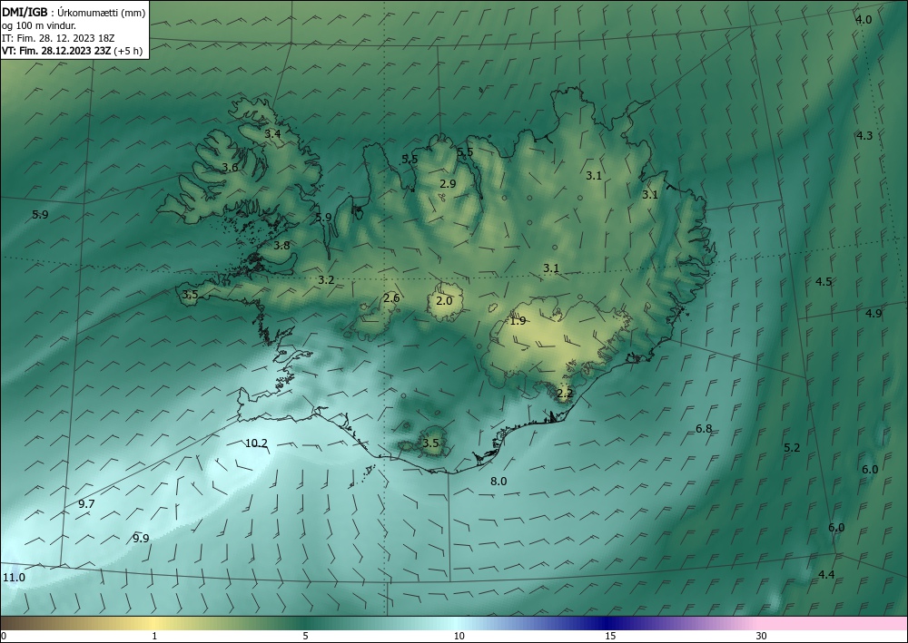Click the 6.8 value label
Image resolution: width=908 pixels, height=643 pixels.
(x=704, y=429)
